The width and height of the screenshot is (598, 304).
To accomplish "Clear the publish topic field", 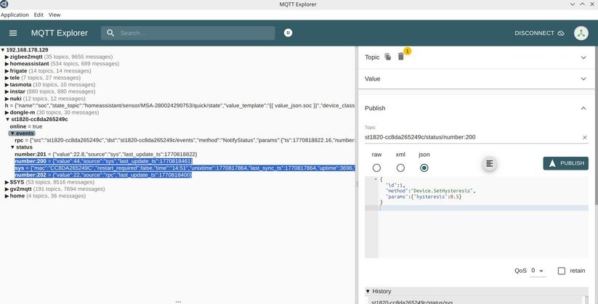I will coord(585,138).
